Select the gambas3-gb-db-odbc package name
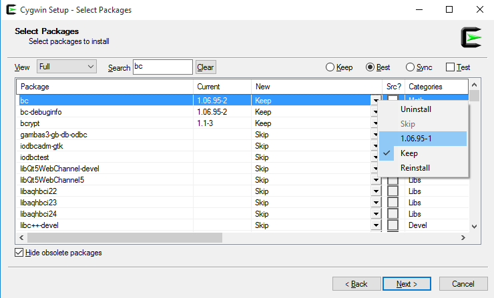Viewport: 494px width, 298px height. tap(53, 135)
